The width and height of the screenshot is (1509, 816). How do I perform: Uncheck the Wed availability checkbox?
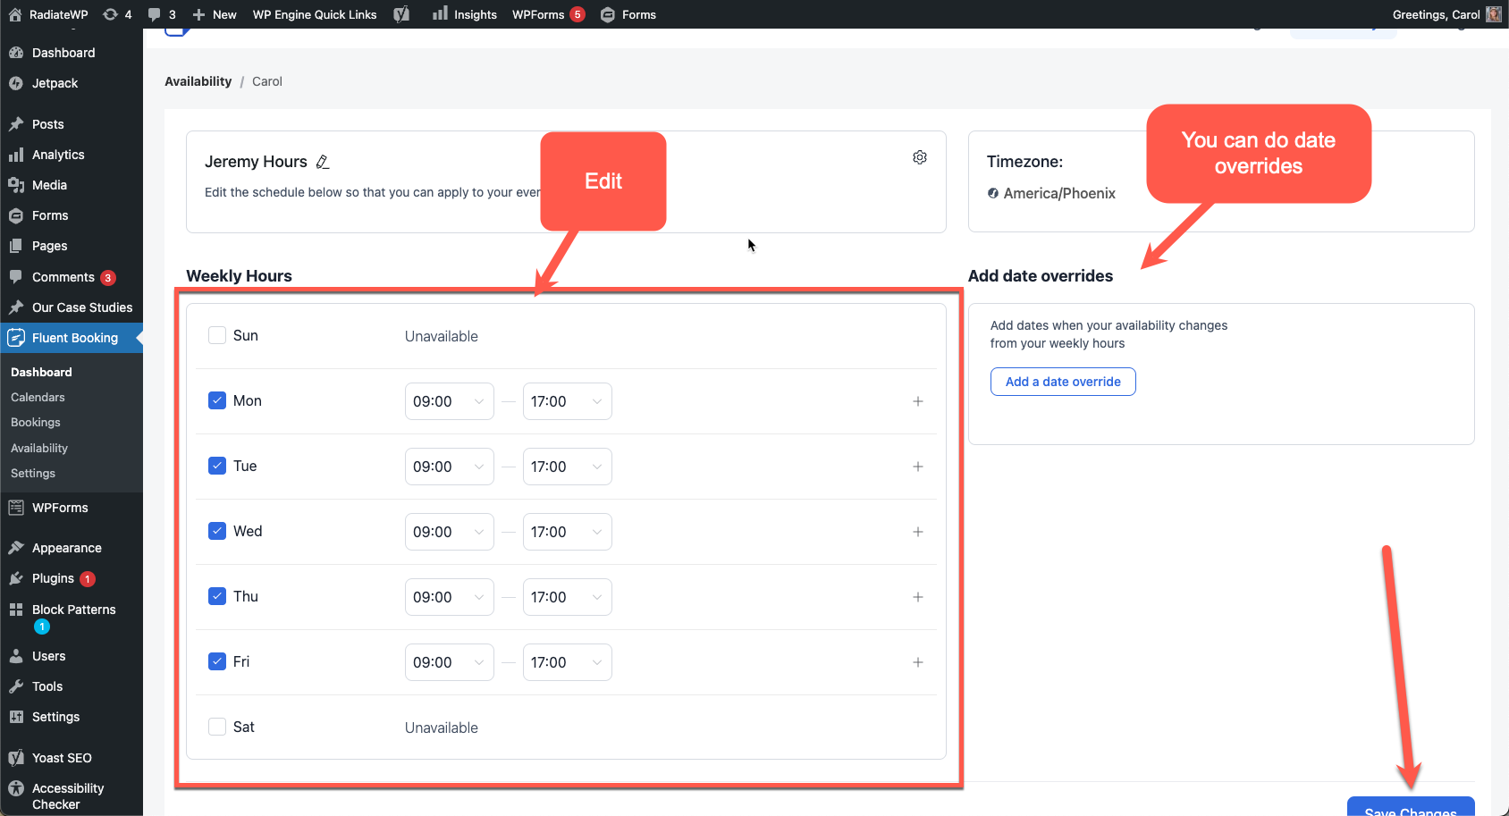click(217, 531)
